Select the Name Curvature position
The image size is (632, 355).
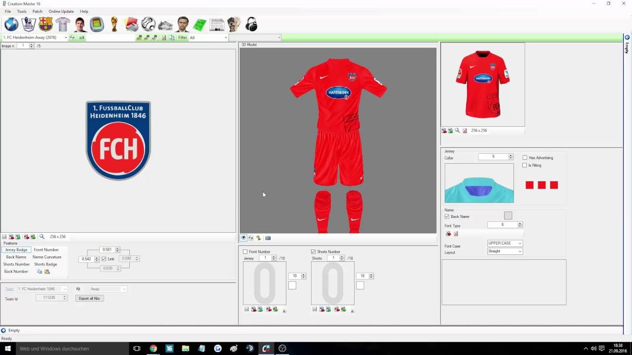pyautogui.click(x=47, y=257)
